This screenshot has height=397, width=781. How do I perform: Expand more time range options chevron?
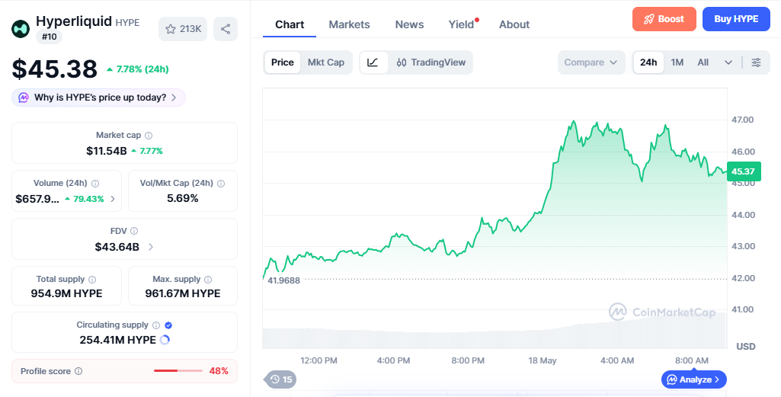[728, 62]
